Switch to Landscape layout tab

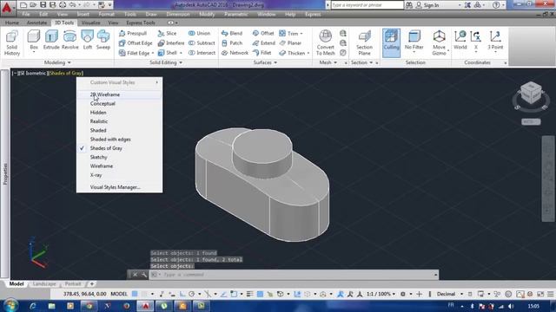click(x=44, y=283)
